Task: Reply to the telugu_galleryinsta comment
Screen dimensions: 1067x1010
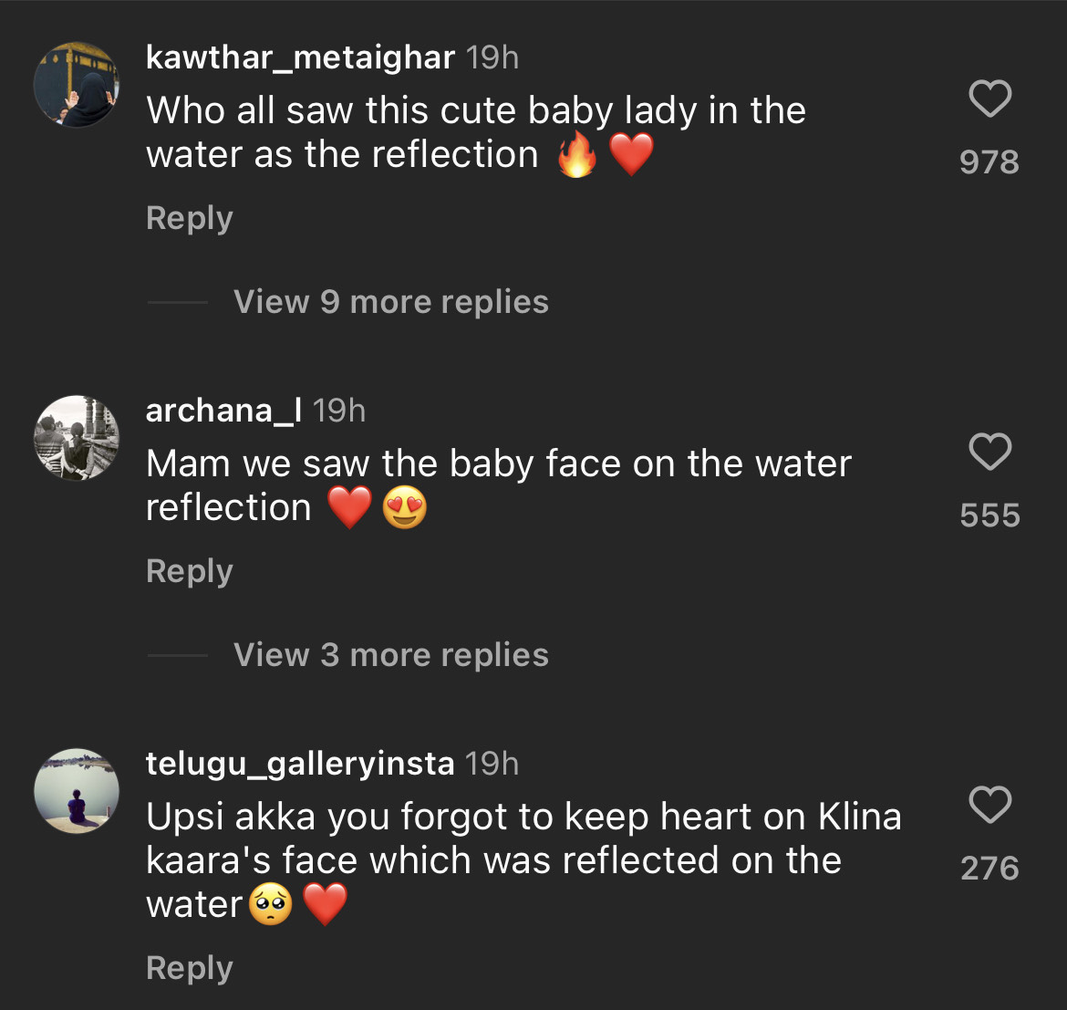Action: [190, 968]
